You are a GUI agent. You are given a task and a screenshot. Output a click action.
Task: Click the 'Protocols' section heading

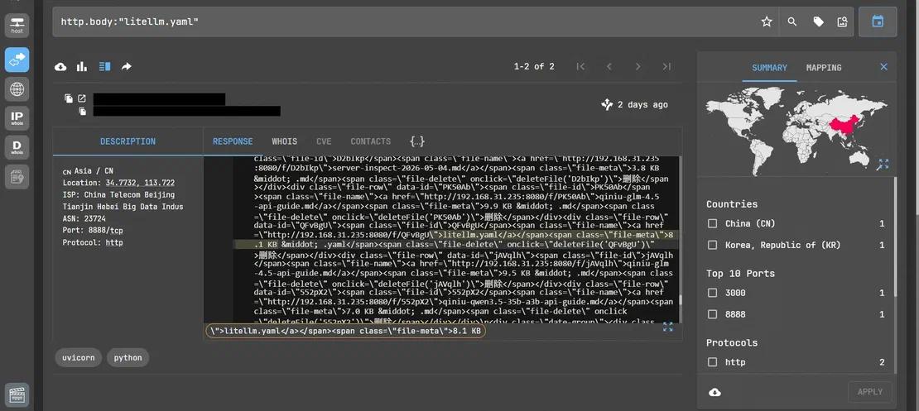731,342
